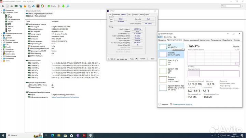This screenshot has width=246, height=138.
Task: Switch to Автозагрузка tab
Action: [x=205, y=40]
